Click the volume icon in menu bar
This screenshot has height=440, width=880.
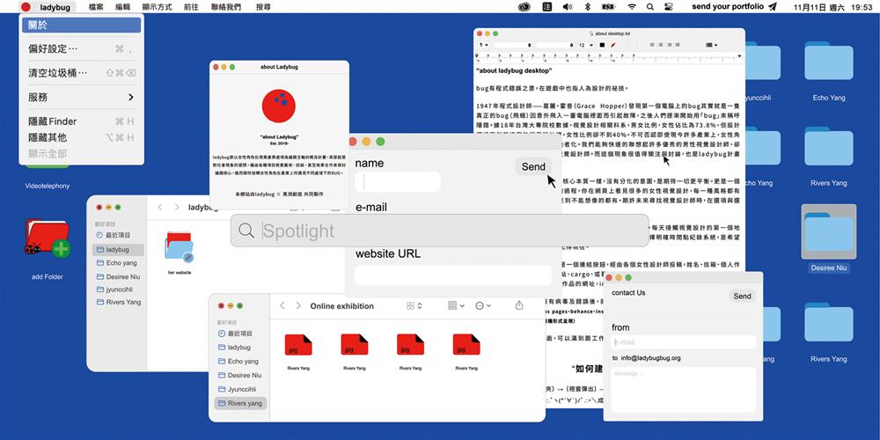point(568,7)
